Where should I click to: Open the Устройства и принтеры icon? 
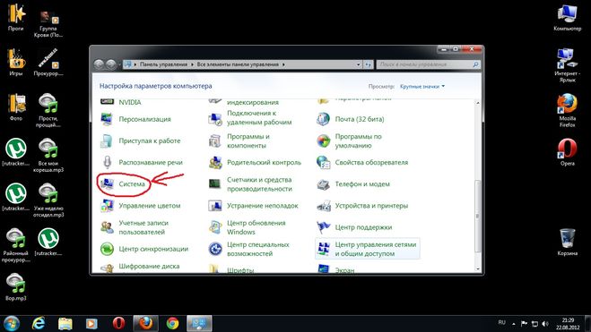(324, 206)
